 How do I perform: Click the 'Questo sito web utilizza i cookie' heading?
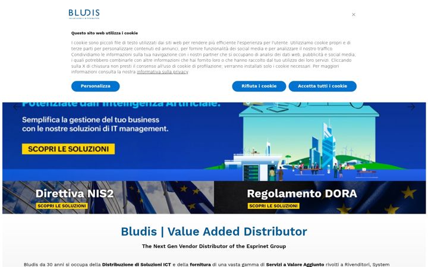105,33
